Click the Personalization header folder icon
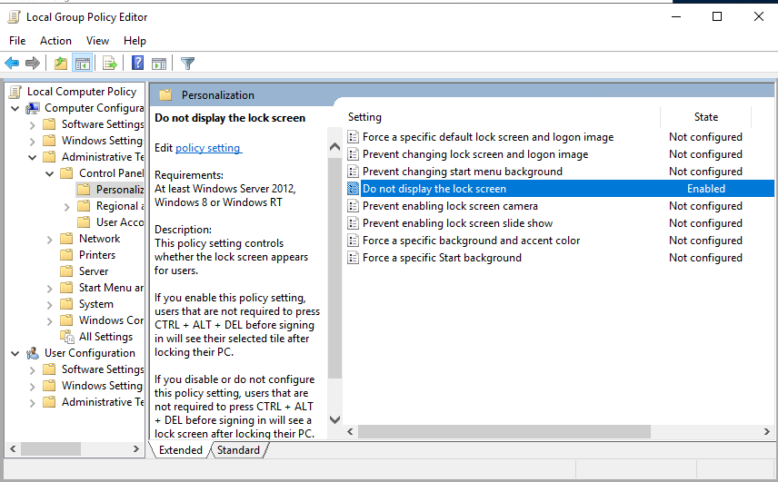The image size is (778, 482). 165,95
